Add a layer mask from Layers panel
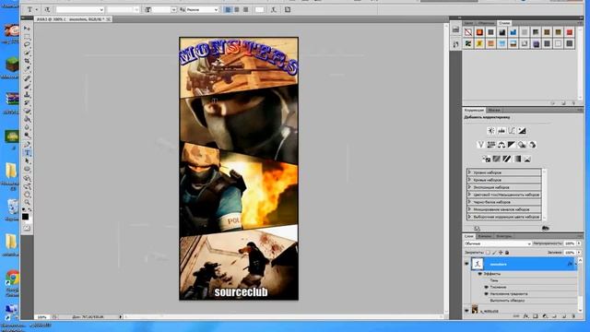590x332 pixels. tap(535, 316)
